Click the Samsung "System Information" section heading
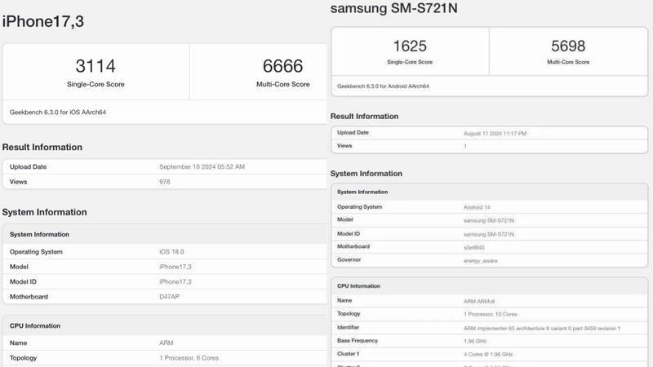The width and height of the screenshot is (653, 367). point(366,173)
